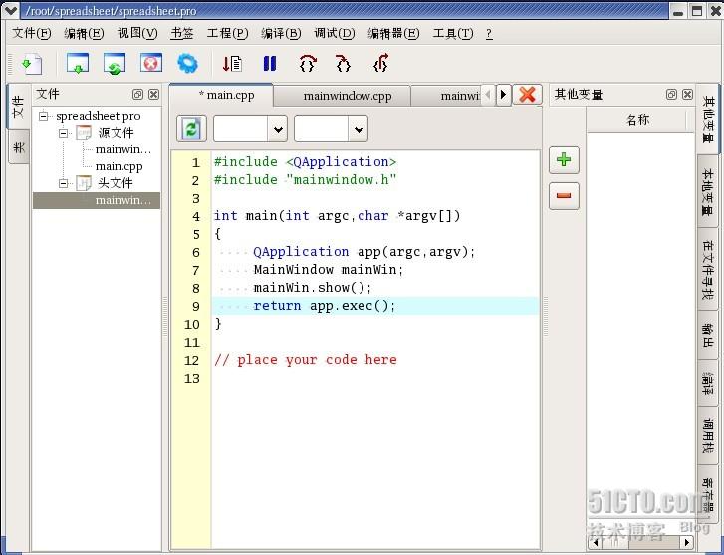
Task: Open the 工程(P) menu
Action: (227, 33)
